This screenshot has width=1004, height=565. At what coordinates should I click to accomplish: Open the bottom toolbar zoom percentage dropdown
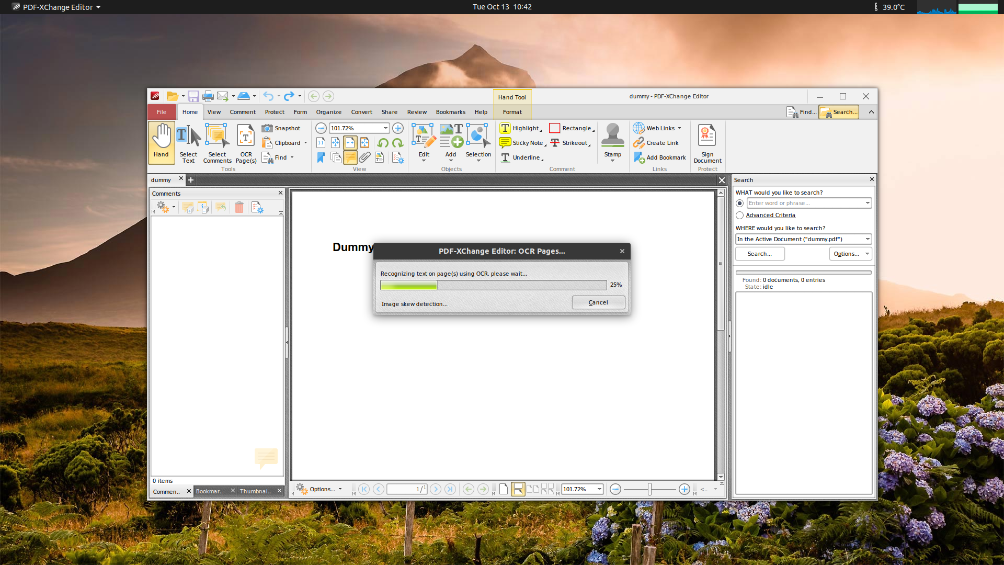click(x=599, y=489)
